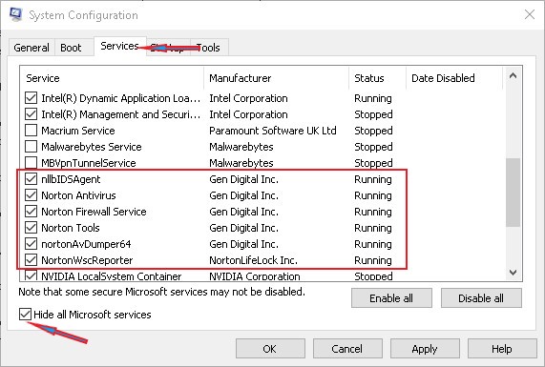The height and width of the screenshot is (367, 545).
Task: Click the System Configuration title bar icon
Action: [15, 14]
